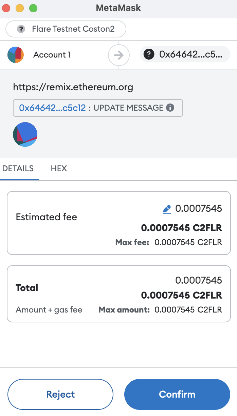Select the DETAILS tab

pyautogui.click(x=18, y=168)
